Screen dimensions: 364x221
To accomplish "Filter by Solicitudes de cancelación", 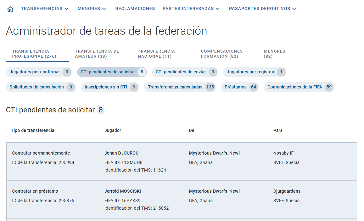I will click(41, 87).
